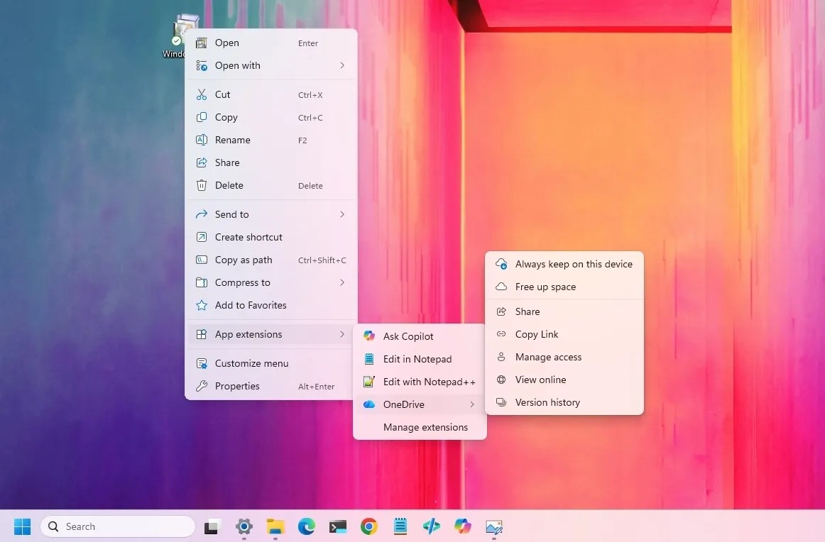Choose Manage extensions
The image size is (825, 542).
click(x=420, y=427)
